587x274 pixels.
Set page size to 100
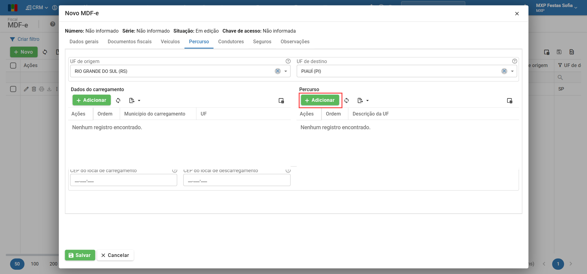click(x=35, y=264)
